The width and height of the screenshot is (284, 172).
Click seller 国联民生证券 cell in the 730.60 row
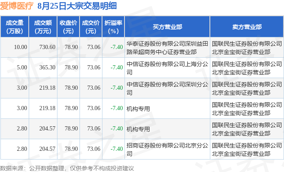(247, 48)
